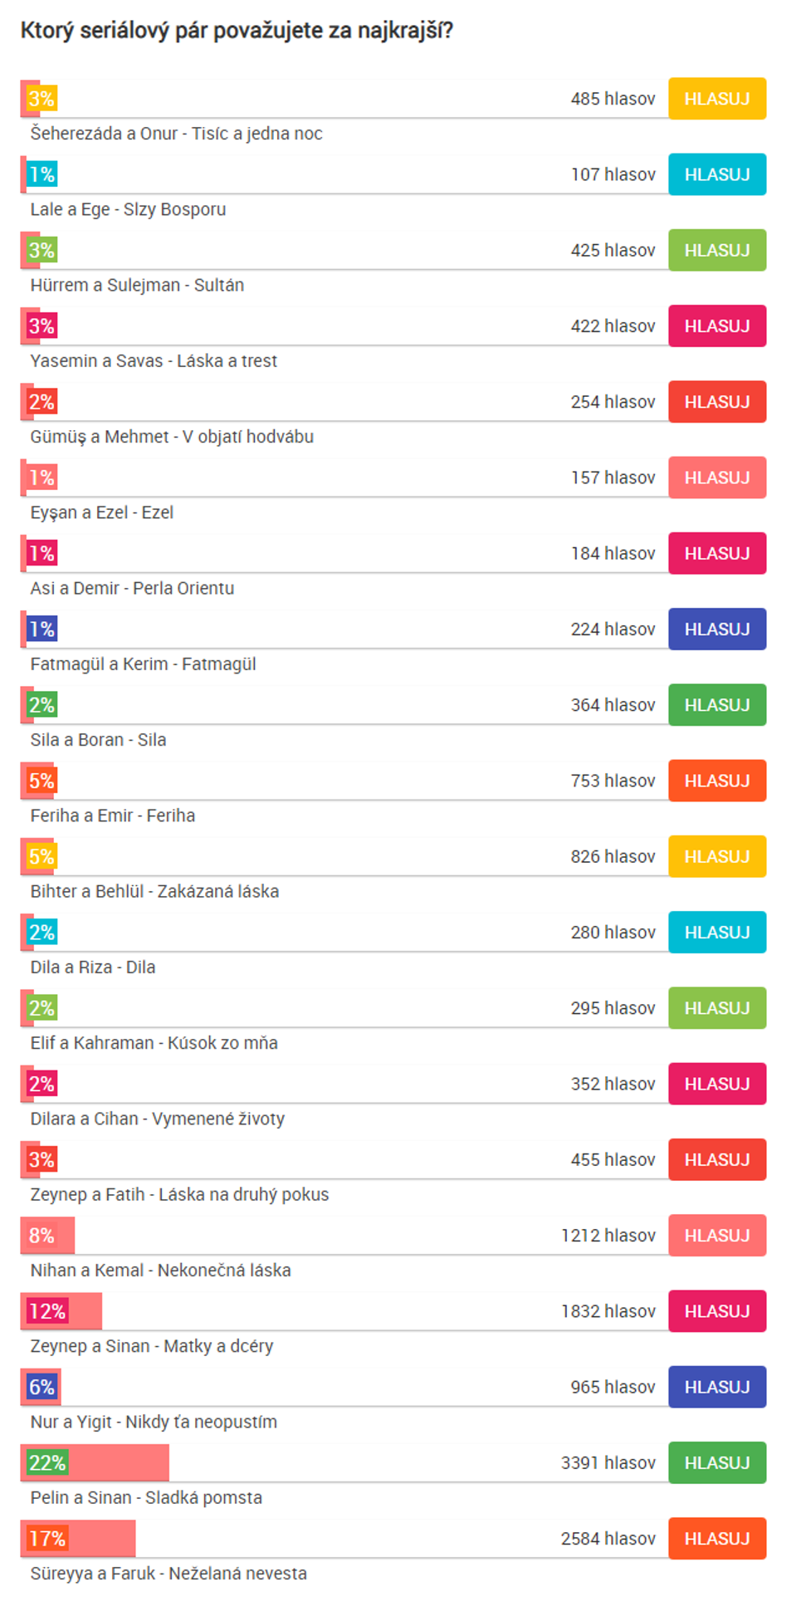This screenshot has height=1616, width=796.
Task: Click HLASUJ for Bihter a Behlül
Action: coord(716,856)
